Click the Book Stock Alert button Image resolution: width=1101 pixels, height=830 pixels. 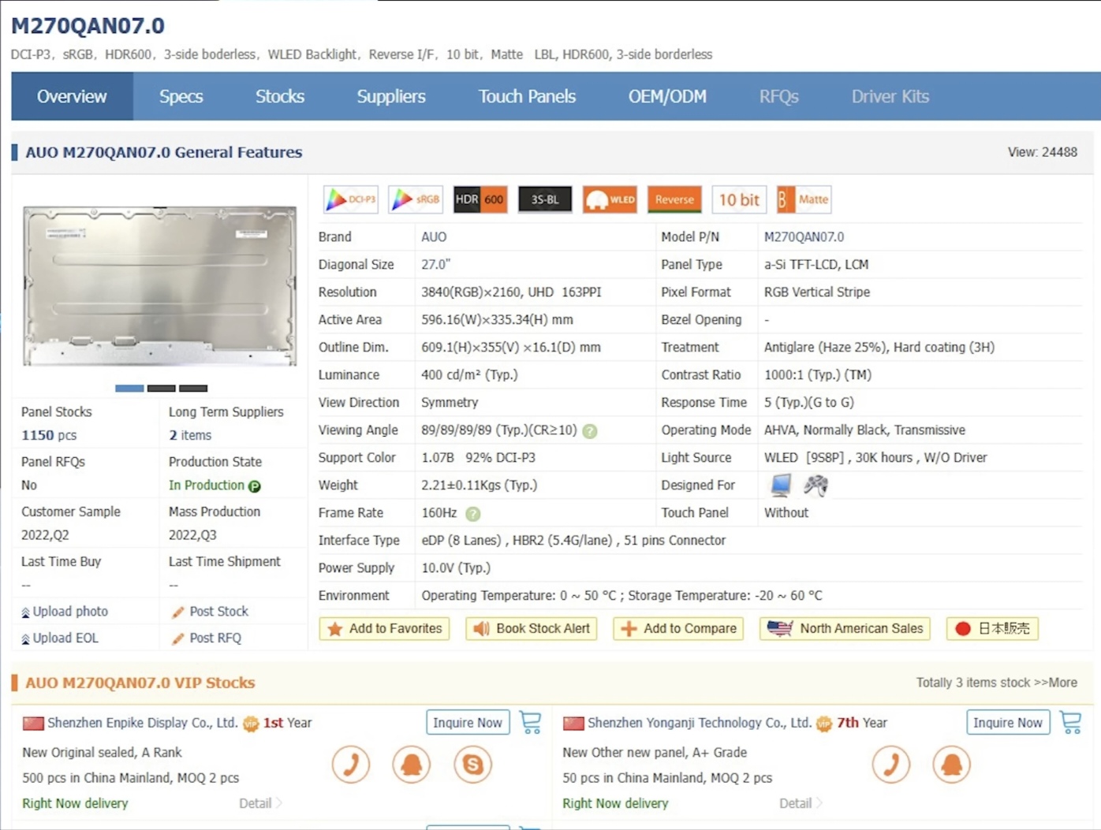tap(532, 628)
